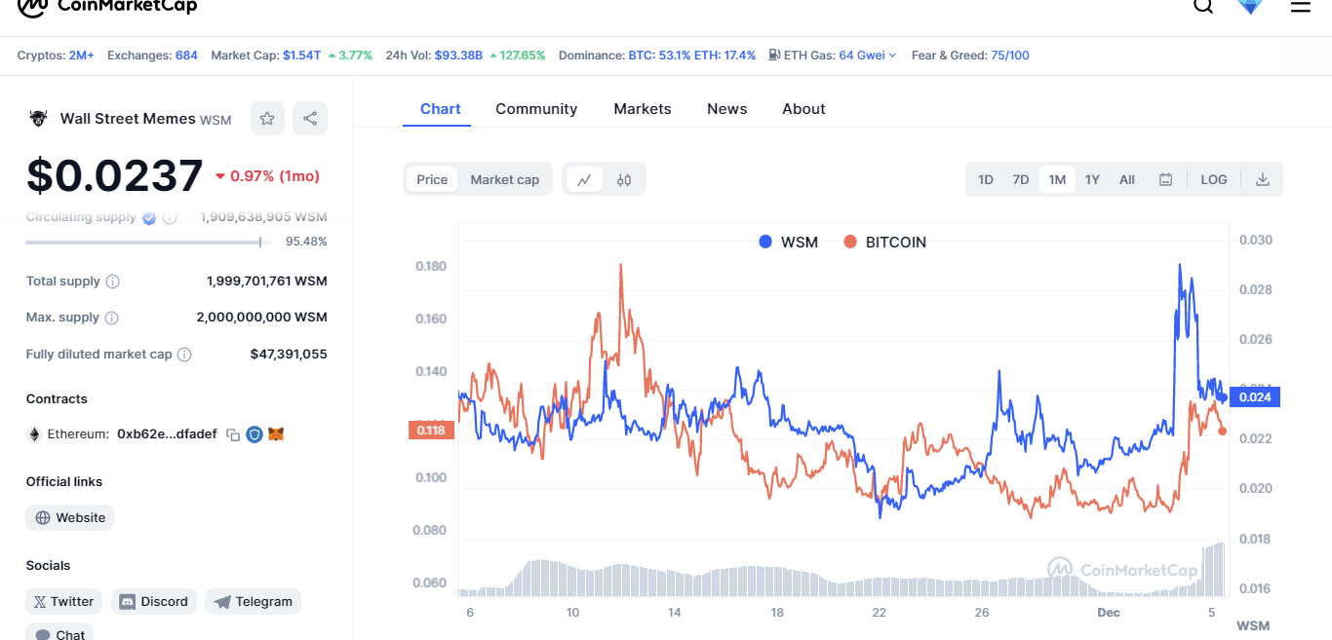Click the verified badge next to Circulating supply

click(149, 218)
